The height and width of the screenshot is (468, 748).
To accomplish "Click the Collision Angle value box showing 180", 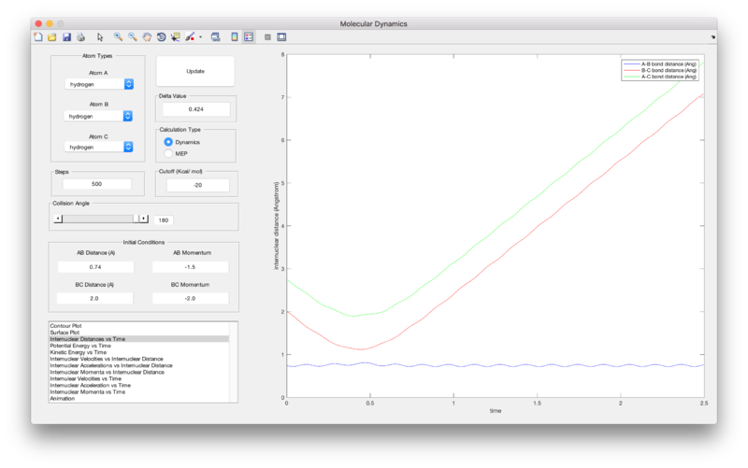I will (163, 220).
